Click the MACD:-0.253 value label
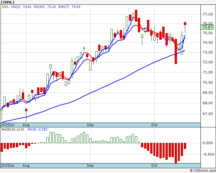 tap(37, 130)
